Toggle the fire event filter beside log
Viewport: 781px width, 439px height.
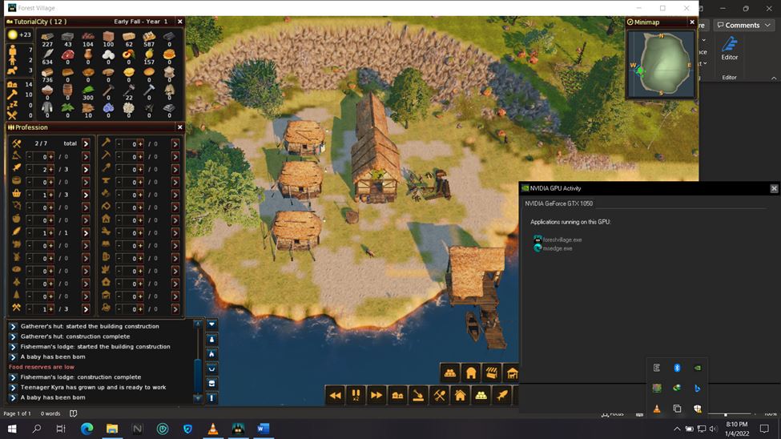tap(211, 353)
